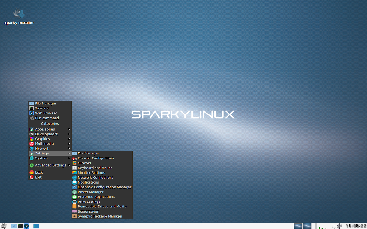The width and height of the screenshot is (367, 229).
Task: Launch web browser from taskbar compass icon
Action: (27, 226)
